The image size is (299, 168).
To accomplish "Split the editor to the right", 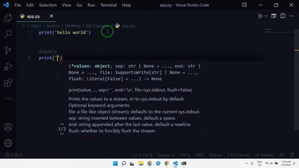I will pyautogui.click(x=283, y=16).
